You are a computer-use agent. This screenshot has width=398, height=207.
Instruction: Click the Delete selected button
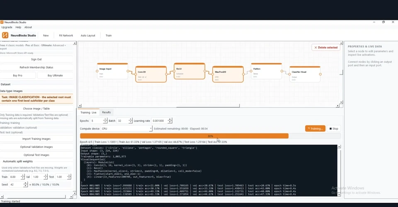point(326,47)
